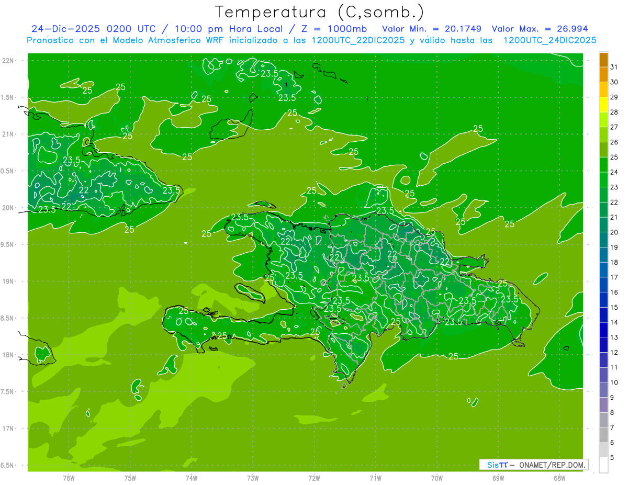Click the 20N latitude axis label
The width and height of the screenshot is (628, 485).
click(x=8, y=208)
